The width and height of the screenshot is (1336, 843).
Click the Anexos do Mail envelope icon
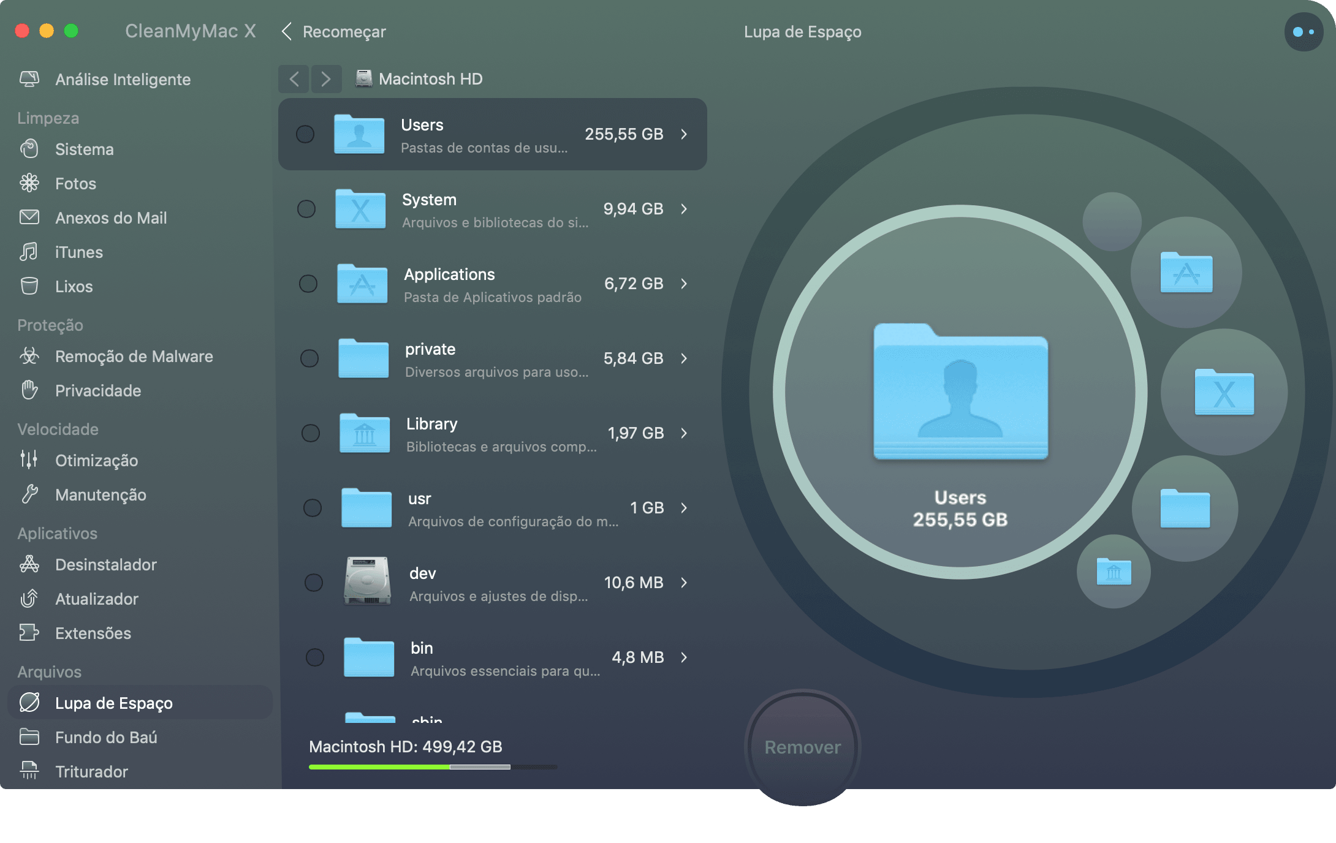[x=29, y=217]
